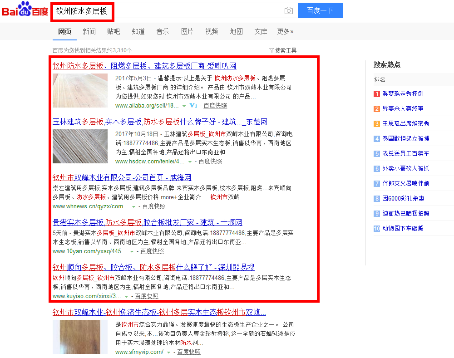Viewport: 454px width, 358px height.
Task: Expand dropdown arrow next to www.sfmyvip.com URL
Action: pos(169,353)
